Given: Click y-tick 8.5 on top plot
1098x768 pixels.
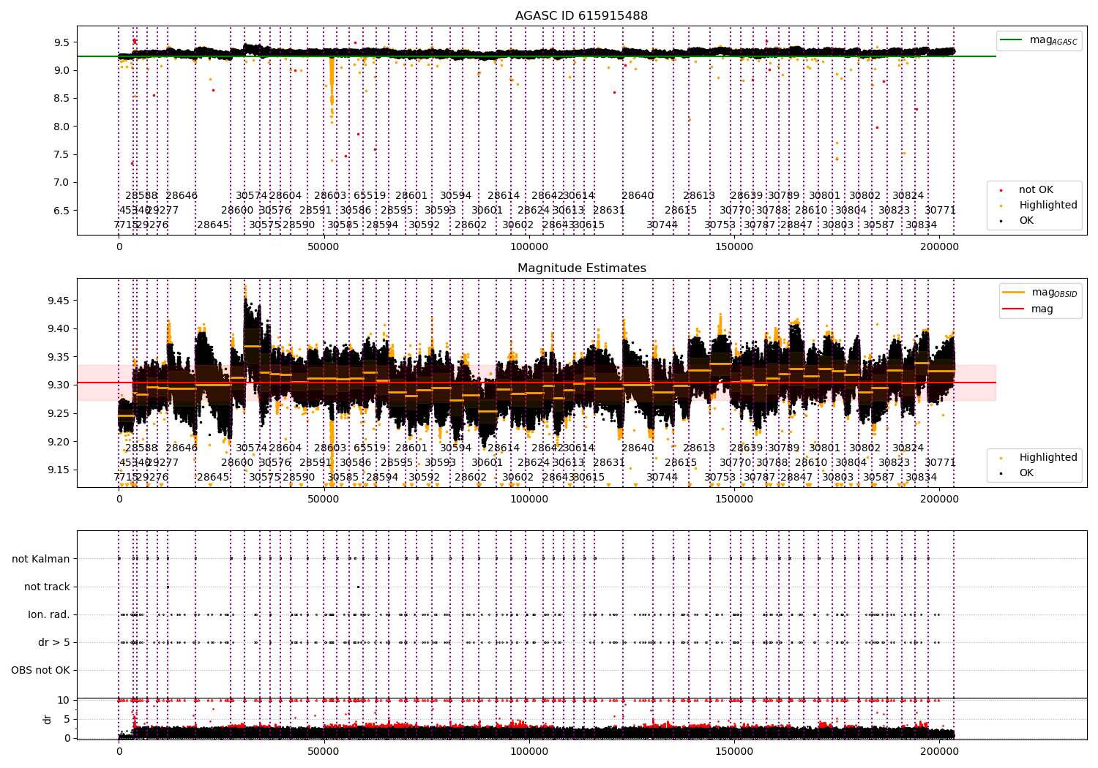Looking at the screenshot, I should coord(62,99).
